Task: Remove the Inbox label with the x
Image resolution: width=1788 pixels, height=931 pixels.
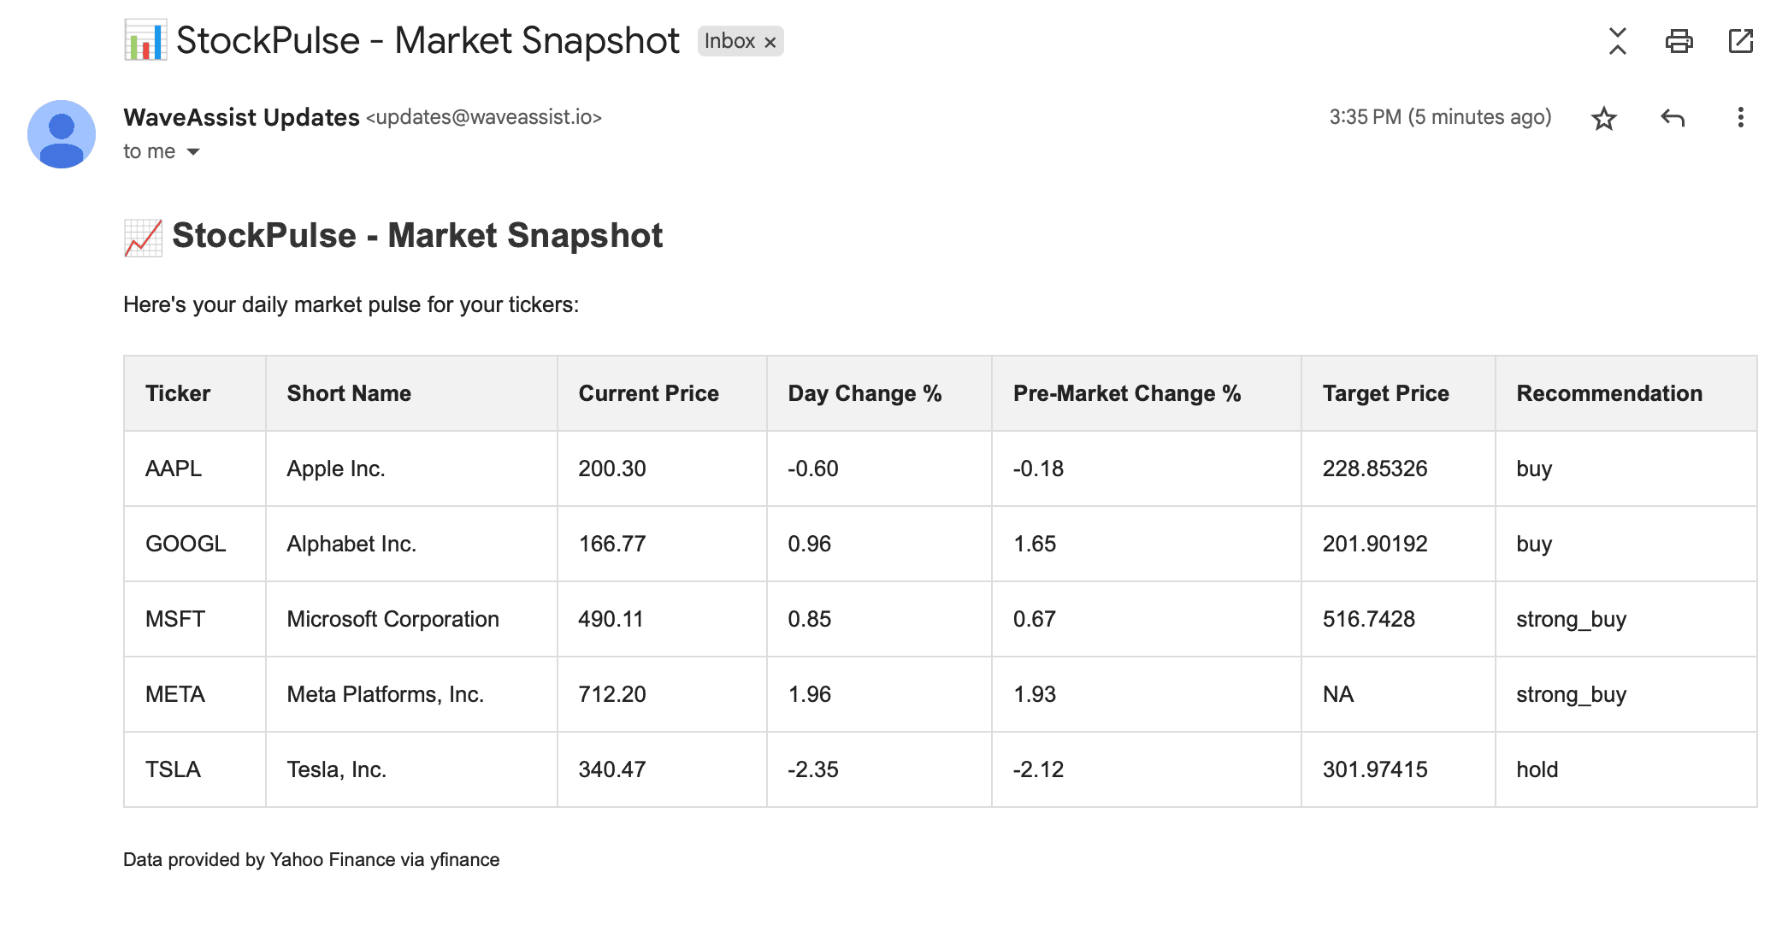Action: coord(770,42)
